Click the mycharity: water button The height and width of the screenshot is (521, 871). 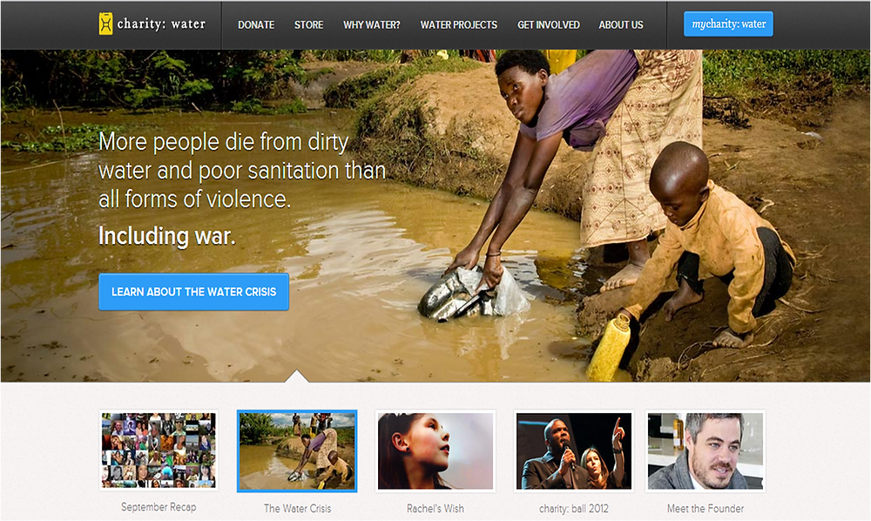coord(728,24)
